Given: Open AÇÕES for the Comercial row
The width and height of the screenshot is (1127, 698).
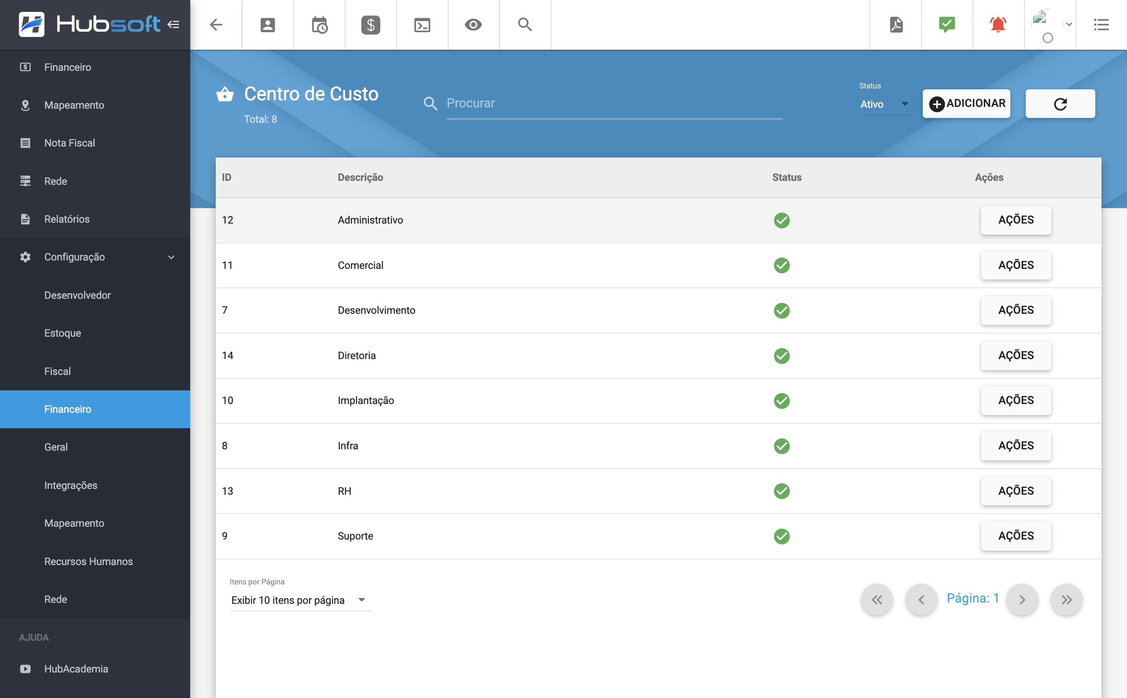Looking at the screenshot, I should pyautogui.click(x=1016, y=265).
